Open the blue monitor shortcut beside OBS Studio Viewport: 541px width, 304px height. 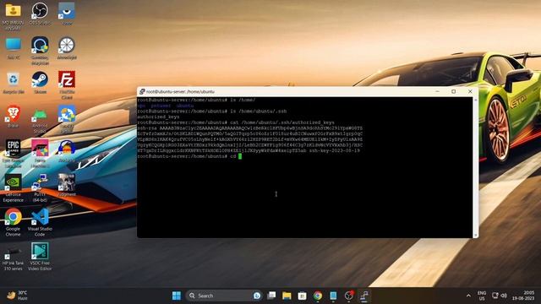pyautogui.click(x=67, y=14)
